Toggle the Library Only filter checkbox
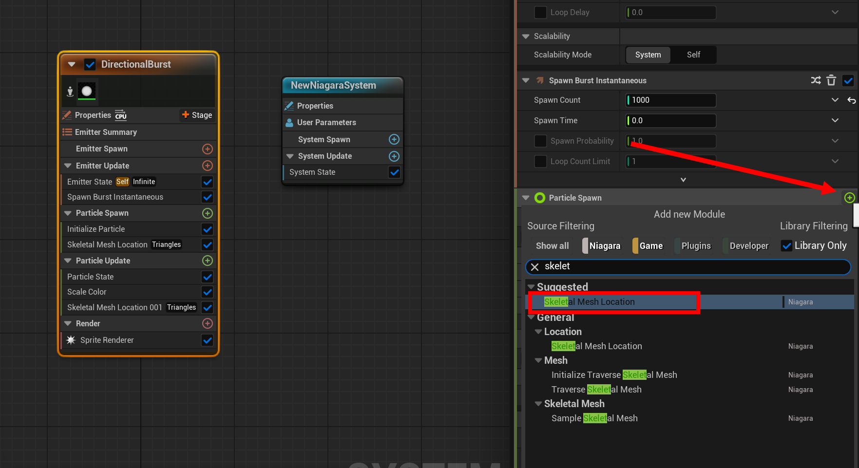 click(x=786, y=246)
